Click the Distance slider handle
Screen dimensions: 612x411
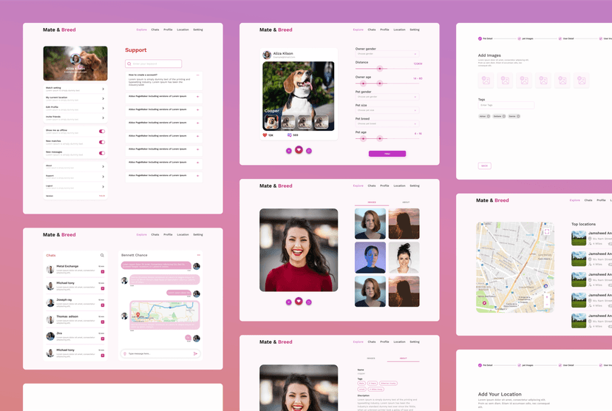[x=380, y=68]
